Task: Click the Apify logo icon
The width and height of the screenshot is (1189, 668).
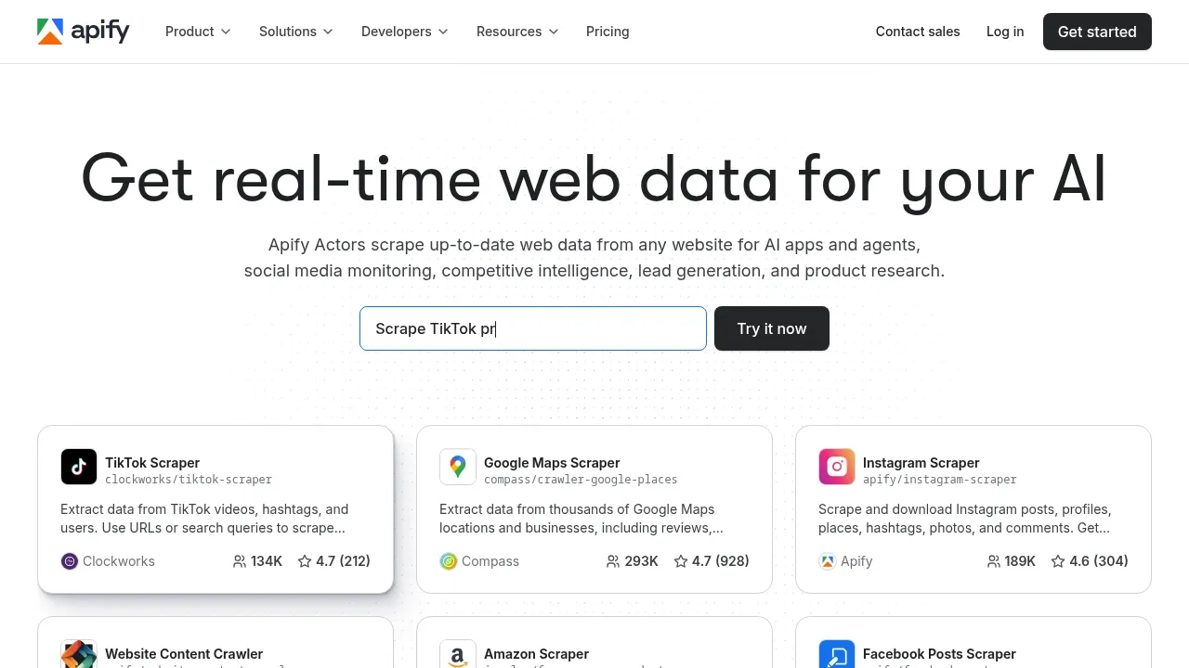Action: pos(50,31)
